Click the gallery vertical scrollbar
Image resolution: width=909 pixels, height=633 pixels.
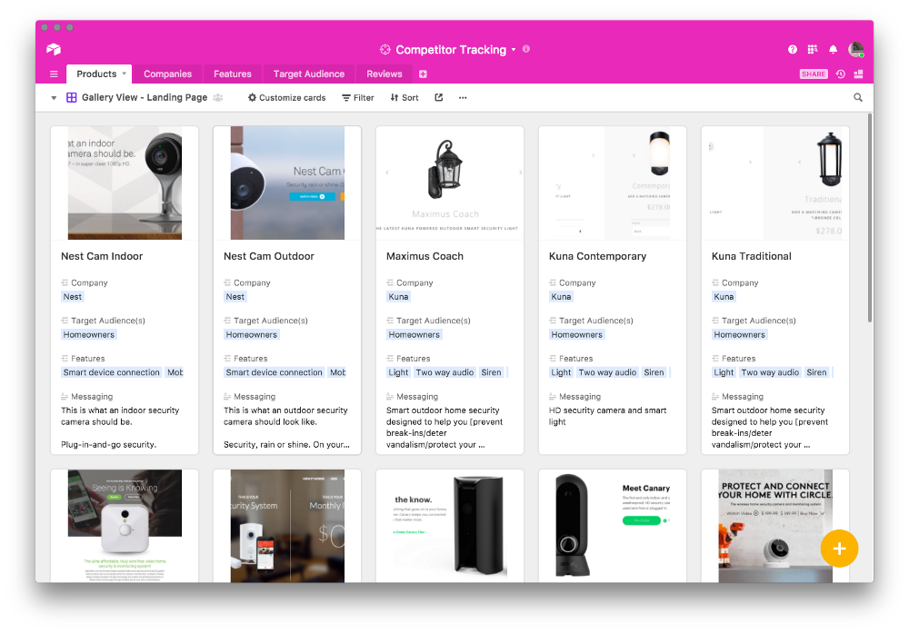[x=870, y=218]
